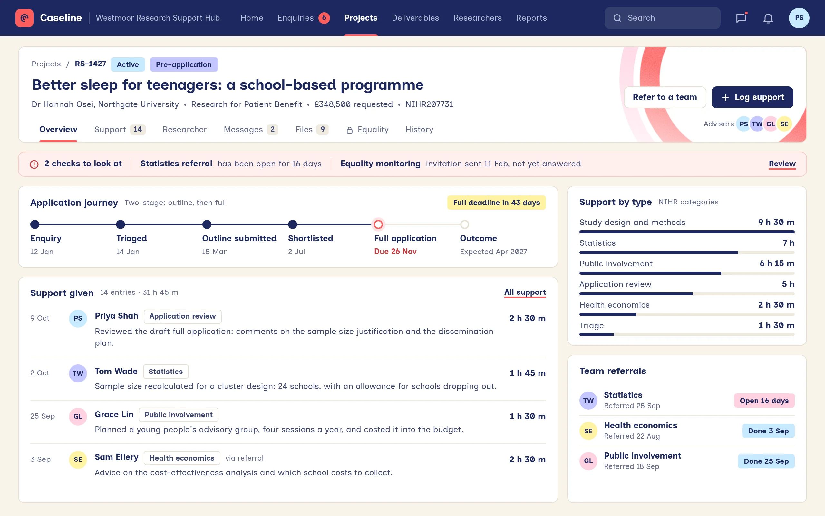Switch to the Support tab
Image resolution: width=825 pixels, height=516 pixels.
[120, 130]
